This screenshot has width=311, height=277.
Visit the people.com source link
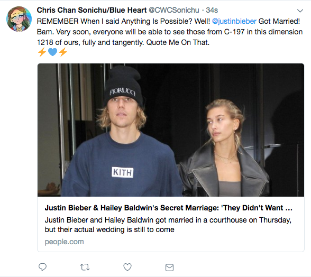tap(65, 242)
